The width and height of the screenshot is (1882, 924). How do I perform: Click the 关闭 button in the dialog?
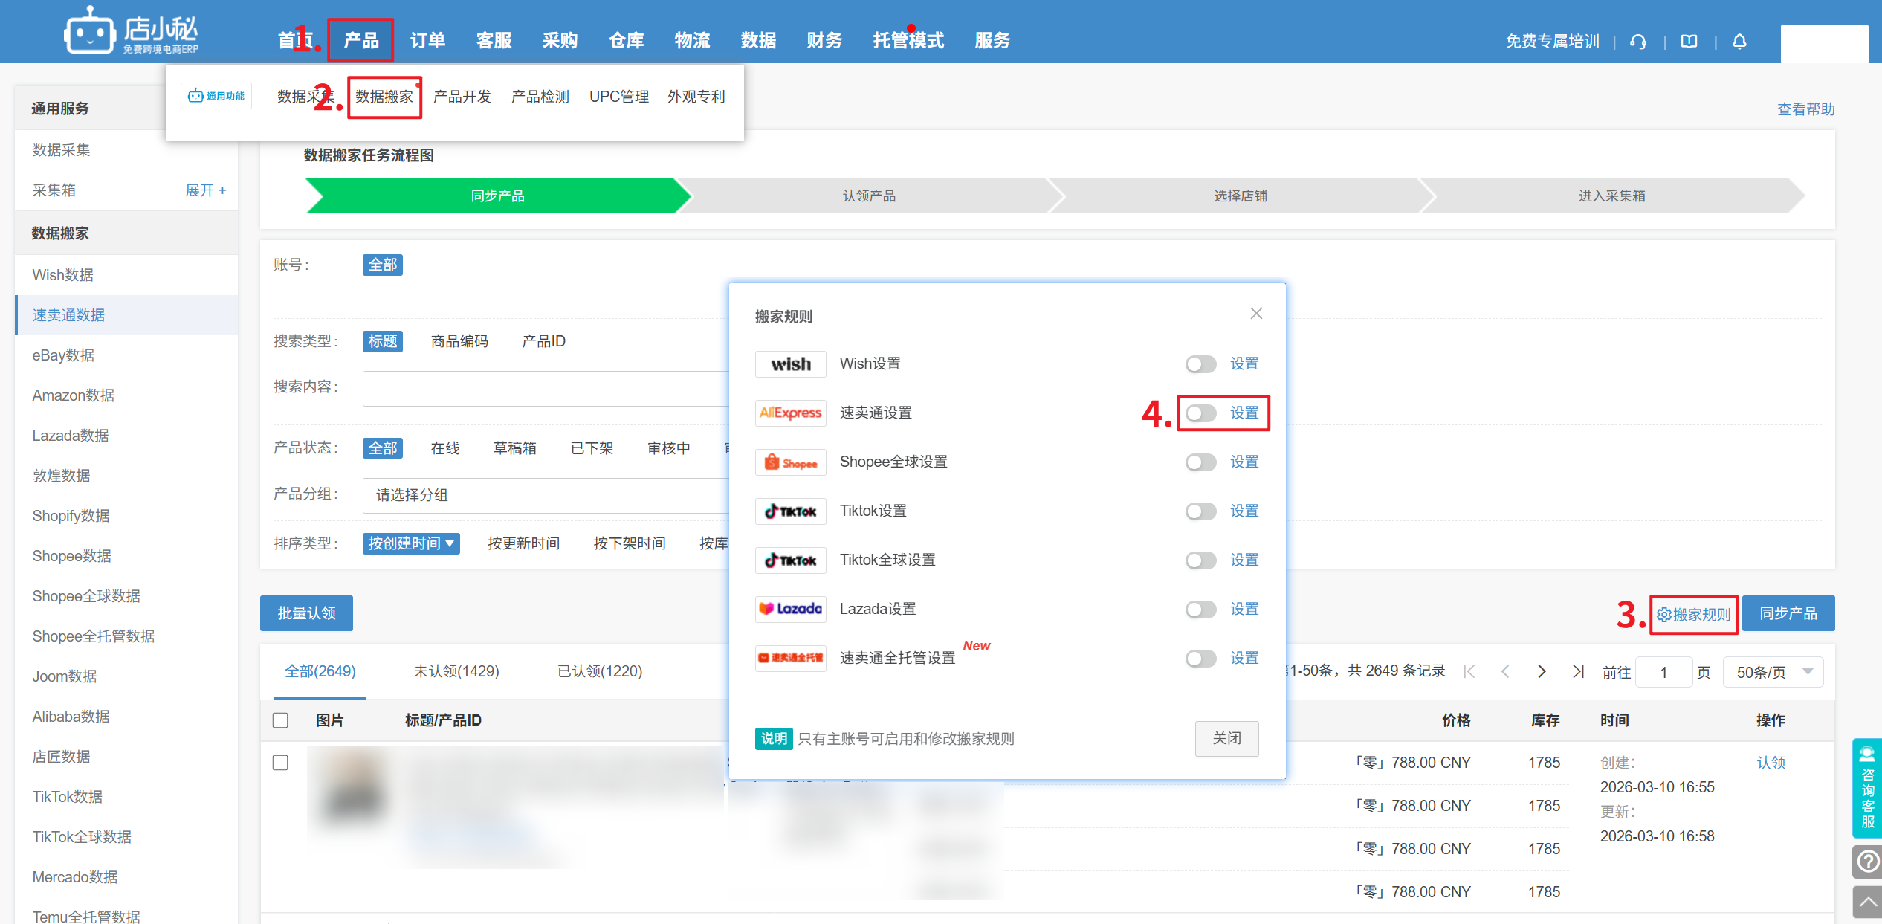pyautogui.click(x=1226, y=738)
